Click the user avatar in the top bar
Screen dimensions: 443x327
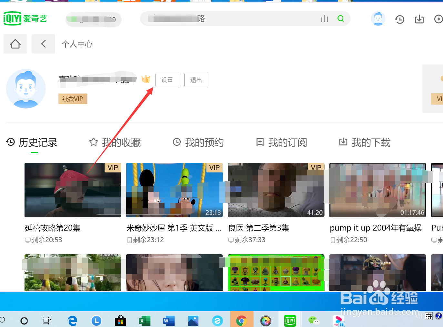378,19
